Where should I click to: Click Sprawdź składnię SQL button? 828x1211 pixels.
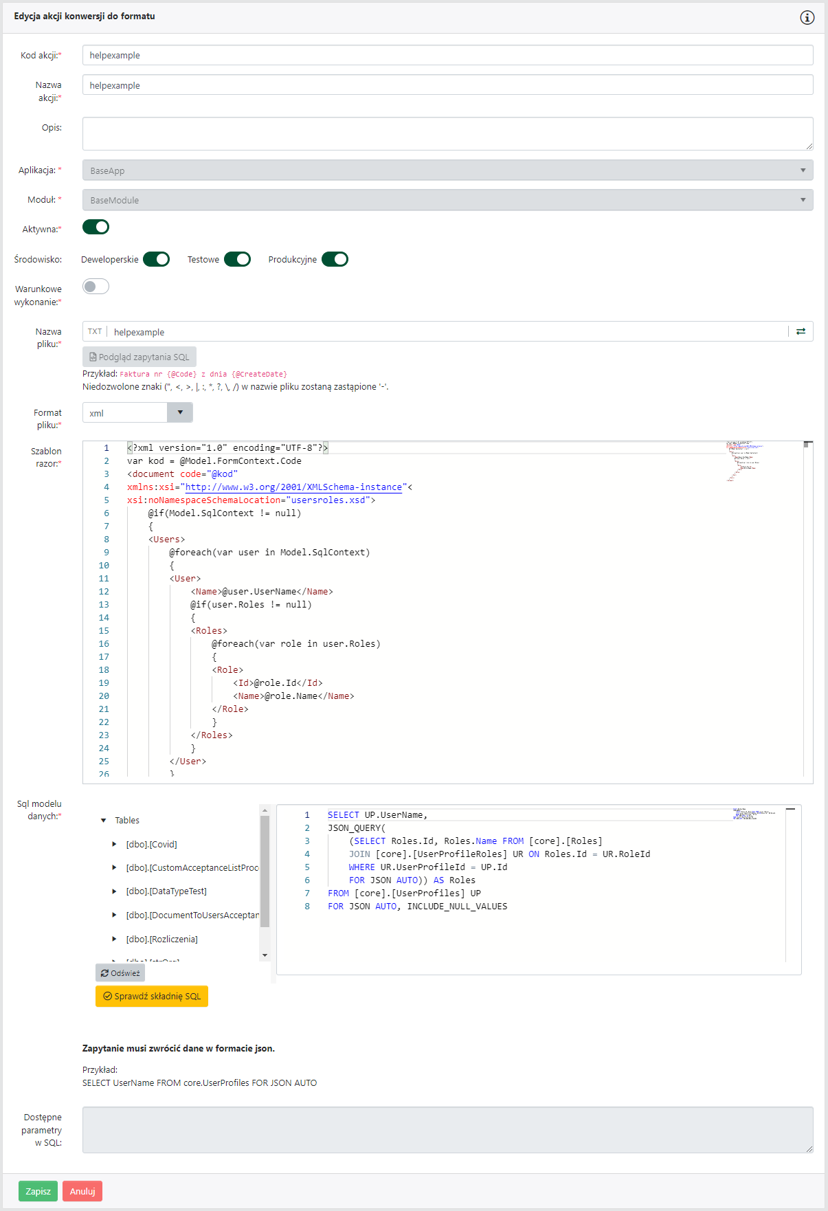pyautogui.click(x=152, y=996)
